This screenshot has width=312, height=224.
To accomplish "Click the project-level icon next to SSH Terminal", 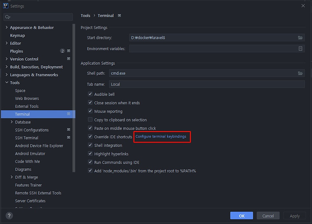I will point(69,138).
